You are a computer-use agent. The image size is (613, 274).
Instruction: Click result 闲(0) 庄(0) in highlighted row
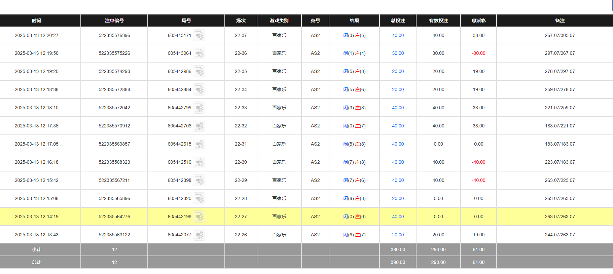point(354,217)
